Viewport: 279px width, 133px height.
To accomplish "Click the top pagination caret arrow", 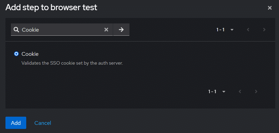I will tap(232, 30).
